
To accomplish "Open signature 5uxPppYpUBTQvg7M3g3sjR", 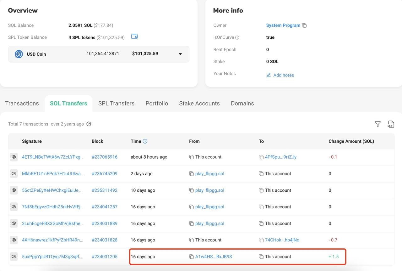I will point(52,257).
